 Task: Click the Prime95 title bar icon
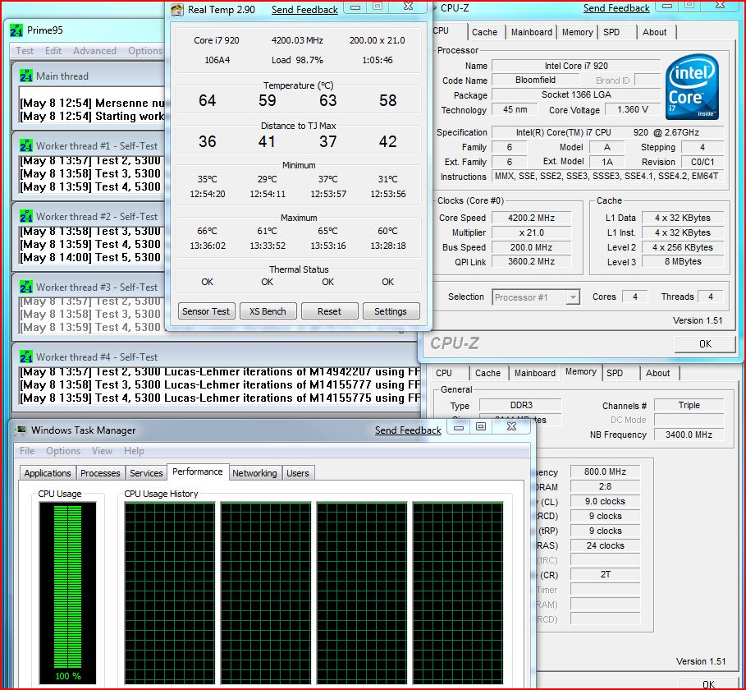pyautogui.click(x=16, y=30)
